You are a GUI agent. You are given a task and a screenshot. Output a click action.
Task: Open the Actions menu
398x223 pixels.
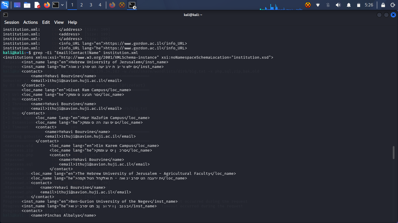click(x=31, y=22)
